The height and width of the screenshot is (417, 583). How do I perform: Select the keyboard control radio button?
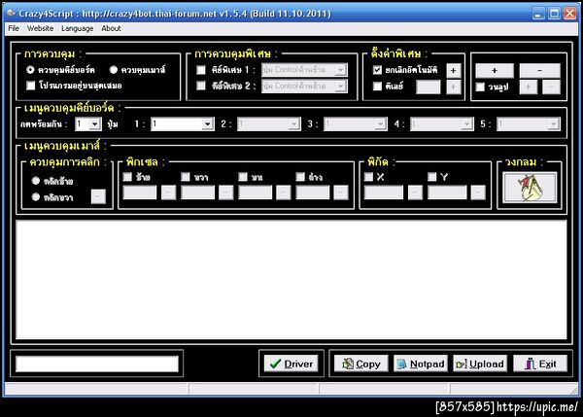[30, 70]
